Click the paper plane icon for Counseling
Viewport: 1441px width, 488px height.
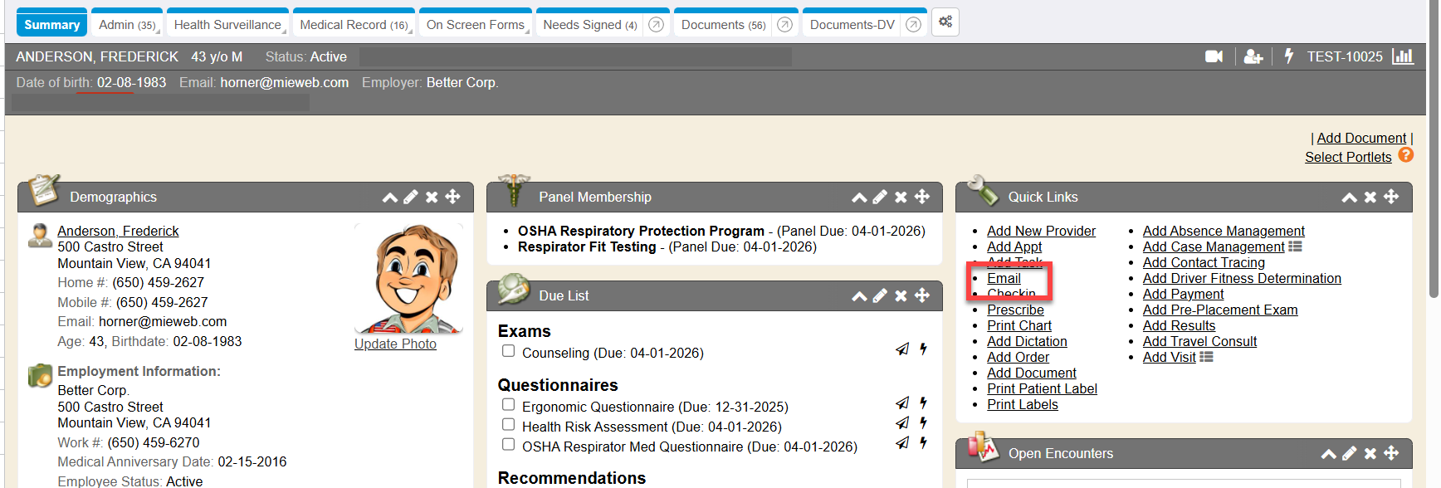point(902,349)
